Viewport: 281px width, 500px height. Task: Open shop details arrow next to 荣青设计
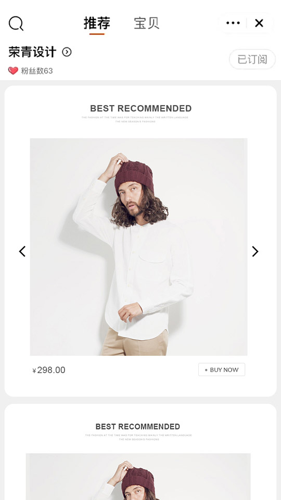coord(67,52)
